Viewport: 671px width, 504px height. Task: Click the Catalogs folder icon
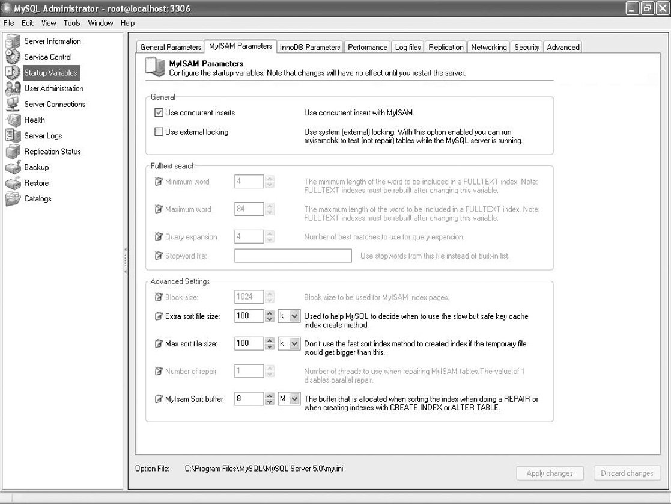click(13, 198)
